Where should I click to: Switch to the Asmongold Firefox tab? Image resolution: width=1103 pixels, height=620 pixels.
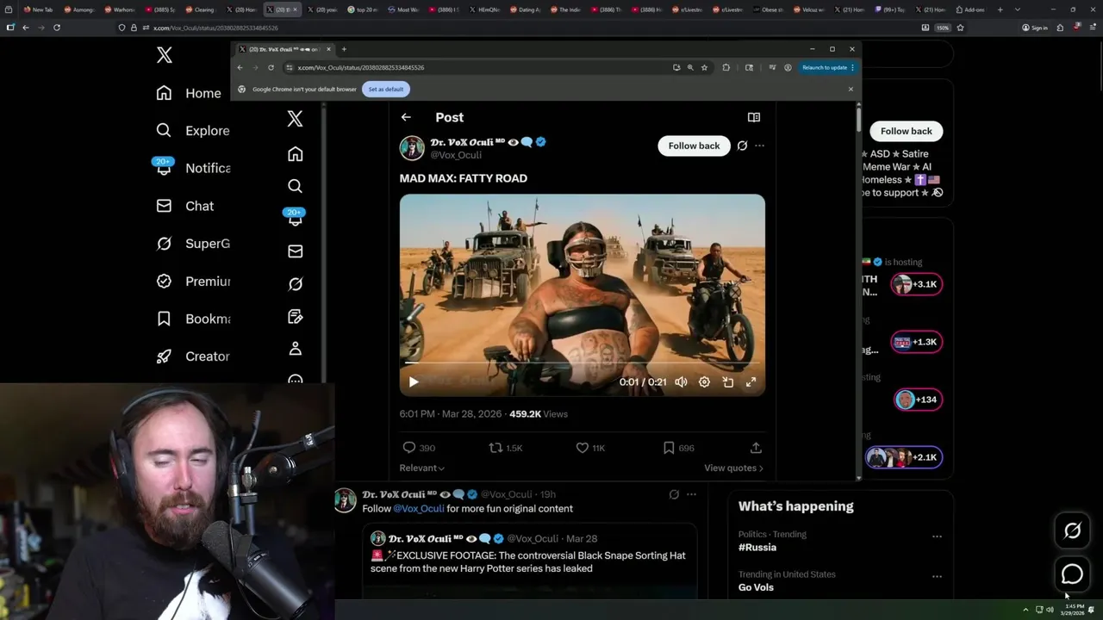79,9
